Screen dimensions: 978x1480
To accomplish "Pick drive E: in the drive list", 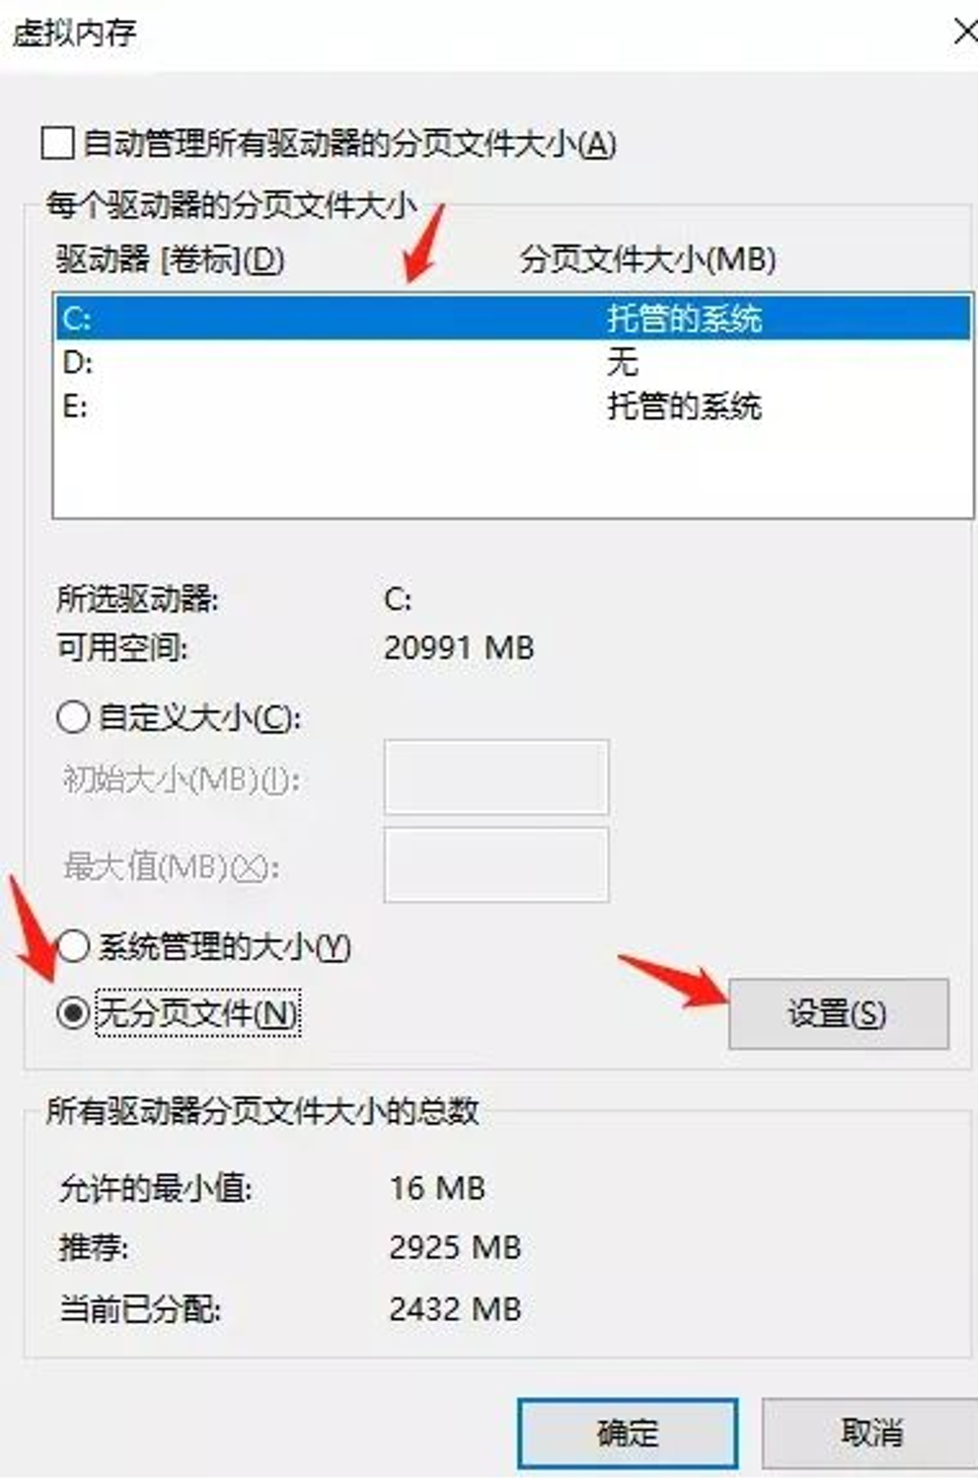I will (x=513, y=406).
